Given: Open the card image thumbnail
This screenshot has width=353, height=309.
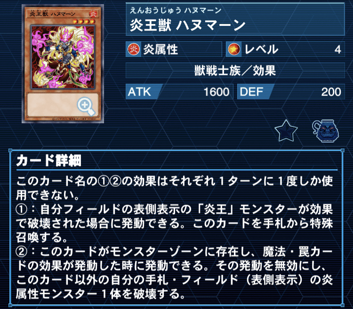Looking at the screenshot, I should (x=63, y=64).
